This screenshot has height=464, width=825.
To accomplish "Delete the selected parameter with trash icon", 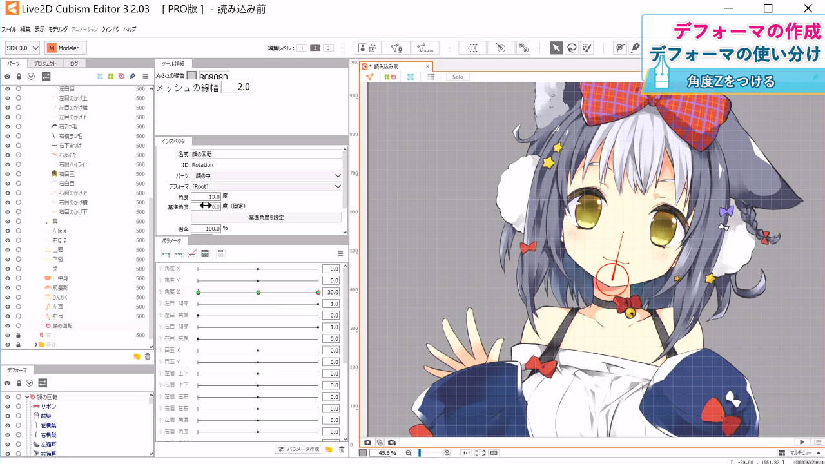I will click(342, 449).
